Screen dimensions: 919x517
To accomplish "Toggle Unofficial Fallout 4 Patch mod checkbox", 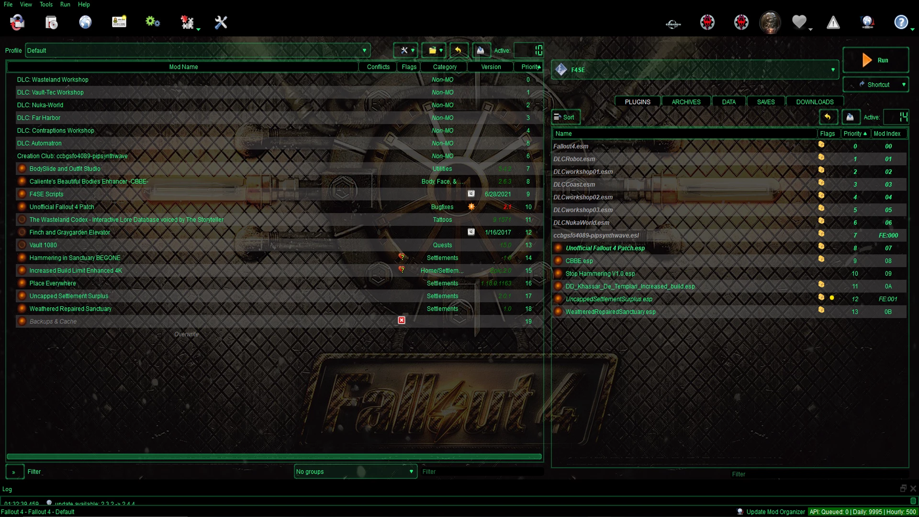I will (22, 207).
